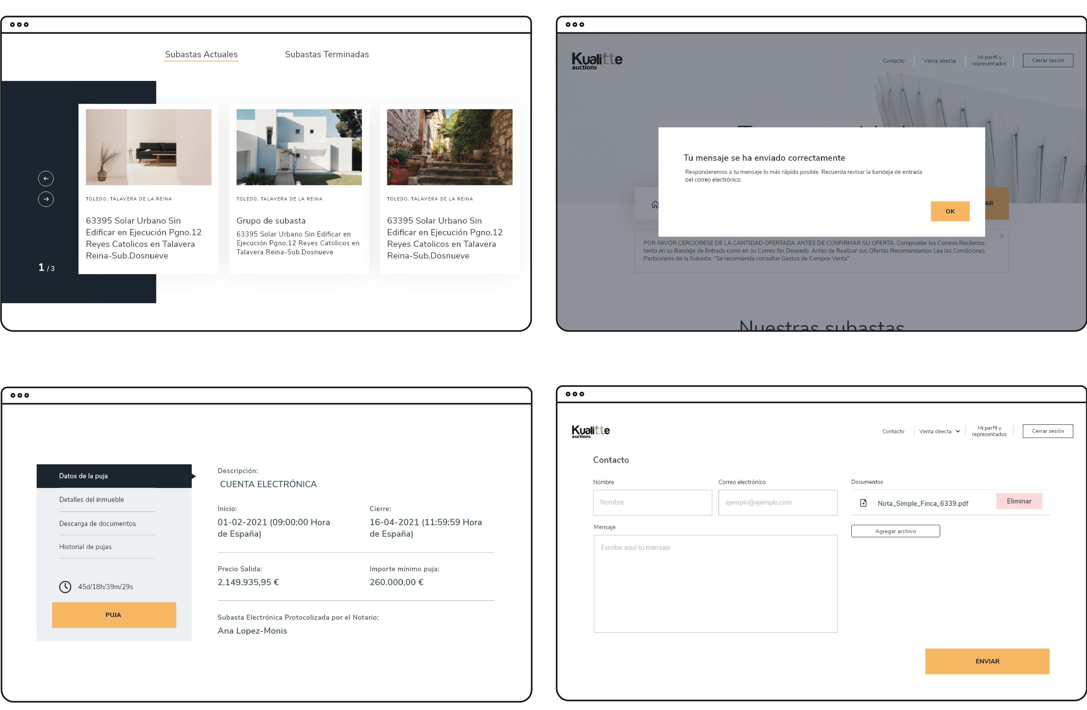This screenshot has height=710, width=1087.
Task: Open Mi perfil y representados on contact page
Action: (x=989, y=431)
